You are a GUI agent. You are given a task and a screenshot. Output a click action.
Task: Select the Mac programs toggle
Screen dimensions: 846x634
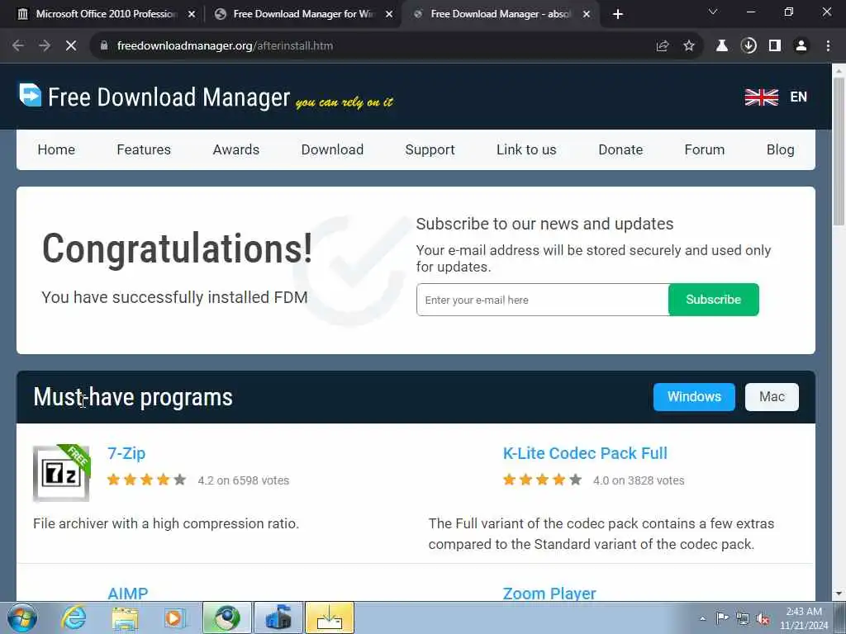pyautogui.click(x=772, y=397)
